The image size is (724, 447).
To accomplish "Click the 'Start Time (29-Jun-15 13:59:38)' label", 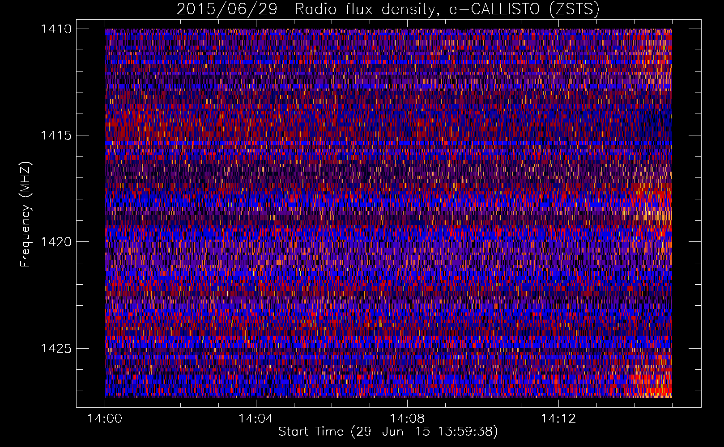I will [x=388, y=432].
